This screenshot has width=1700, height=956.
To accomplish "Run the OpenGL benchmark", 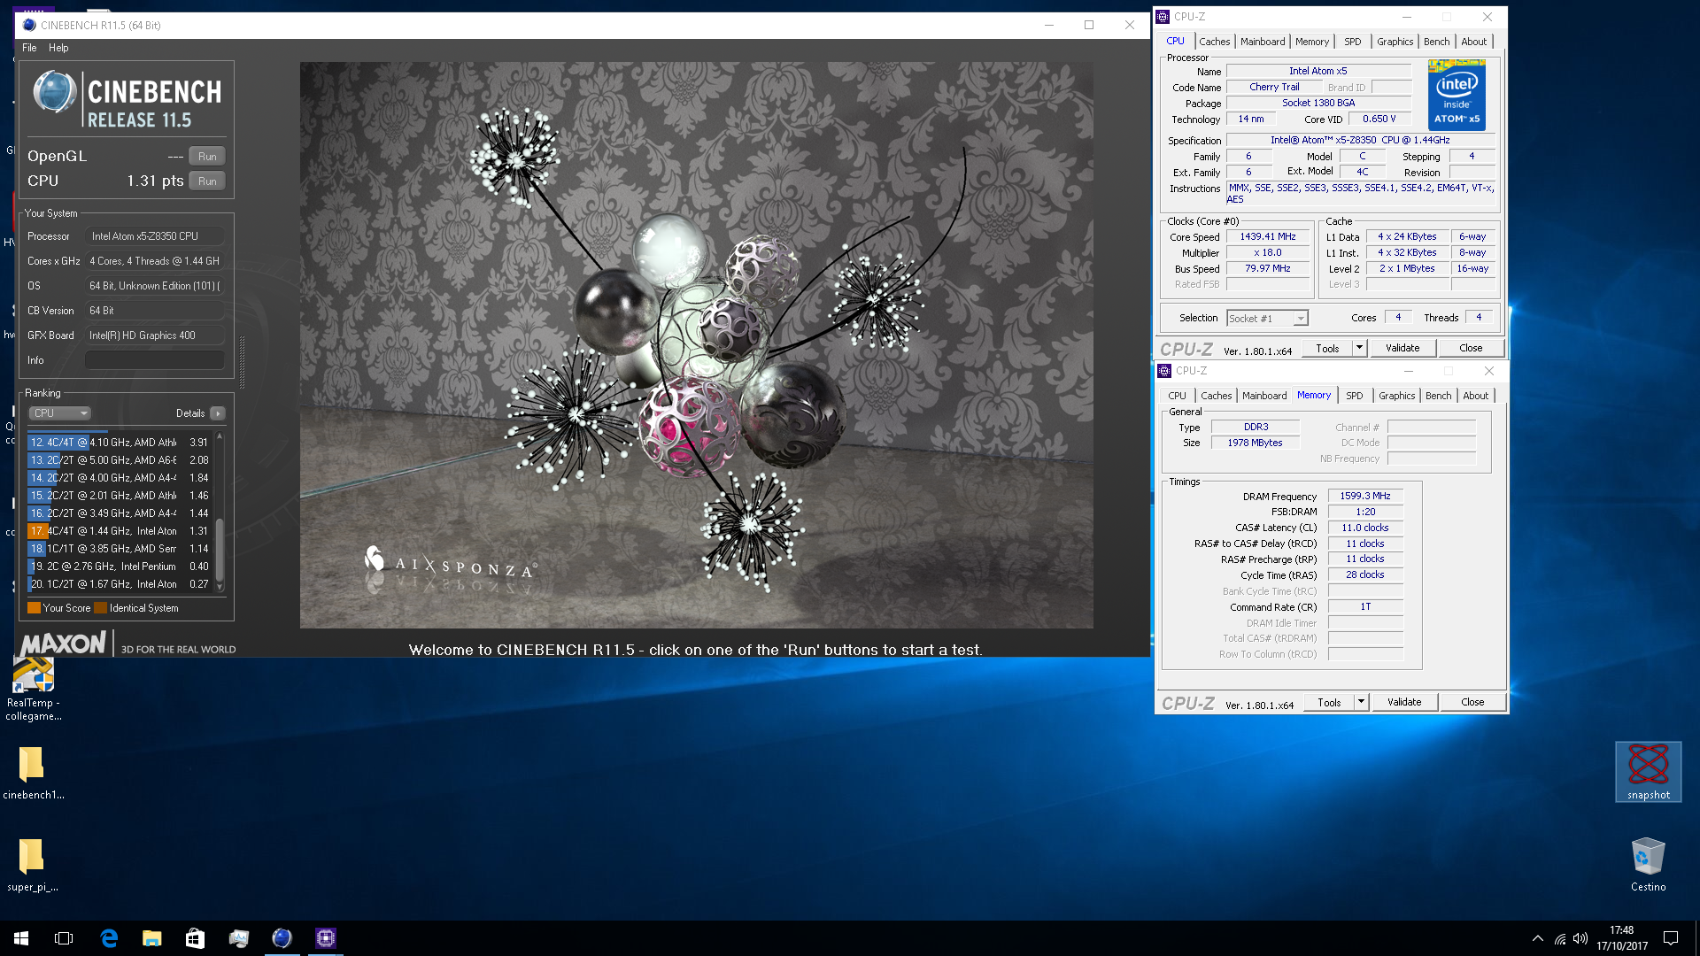I will pos(207,156).
